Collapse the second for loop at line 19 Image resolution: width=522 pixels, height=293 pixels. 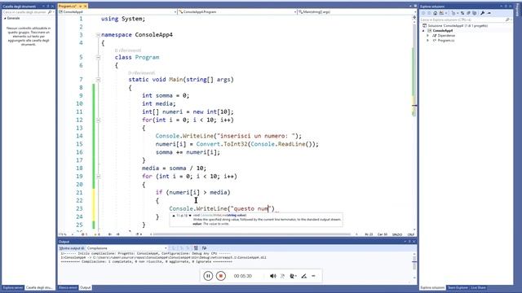click(x=98, y=177)
